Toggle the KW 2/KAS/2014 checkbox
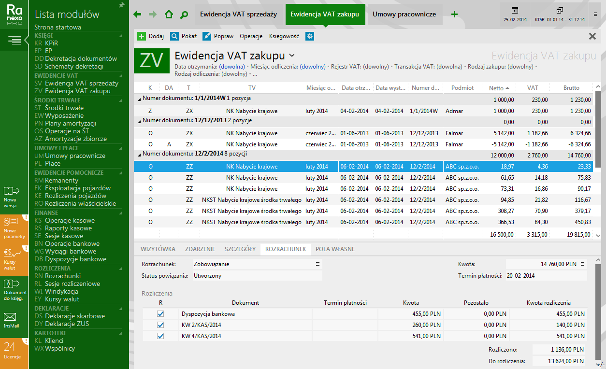This screenshot has width=606, height=369. [160, 325]
